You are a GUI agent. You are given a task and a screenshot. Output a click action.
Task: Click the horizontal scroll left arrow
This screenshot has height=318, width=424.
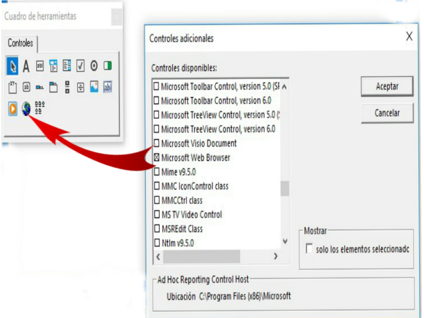158,256
